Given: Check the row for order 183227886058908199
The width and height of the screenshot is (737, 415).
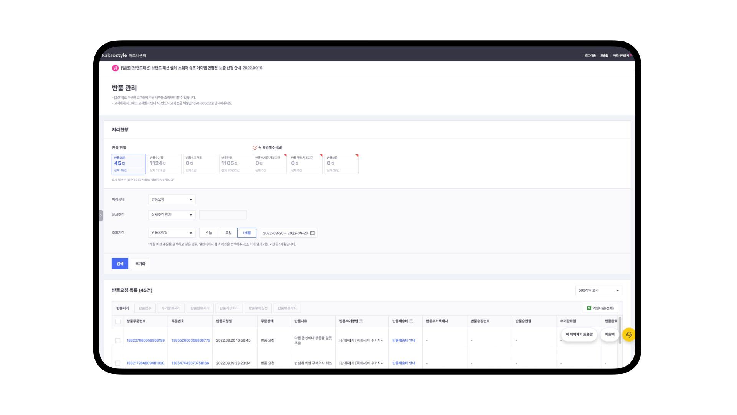Looking at the screenshot, I should point(118,340).
